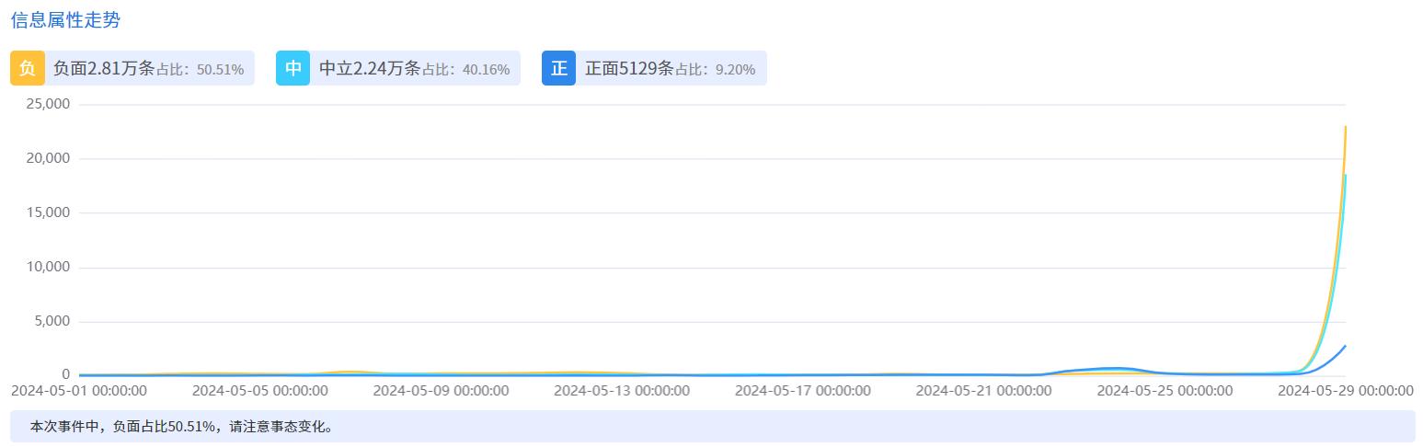Click the 2024-05-29 00:00:00 axis label

(1346, 391)
